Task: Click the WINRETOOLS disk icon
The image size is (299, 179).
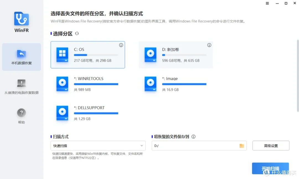Action: pyautogui.click(x=62, y=84)
